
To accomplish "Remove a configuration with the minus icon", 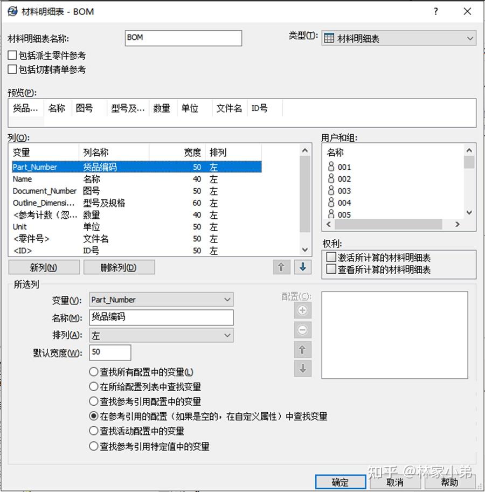I will coord(302,330).
